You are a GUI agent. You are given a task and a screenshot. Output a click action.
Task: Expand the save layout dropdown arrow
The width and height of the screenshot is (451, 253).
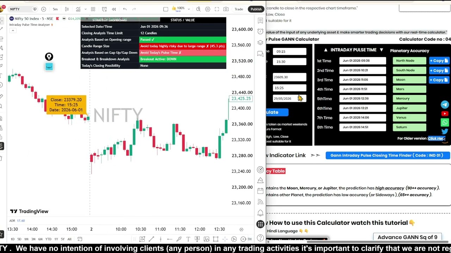coord(189,9)
